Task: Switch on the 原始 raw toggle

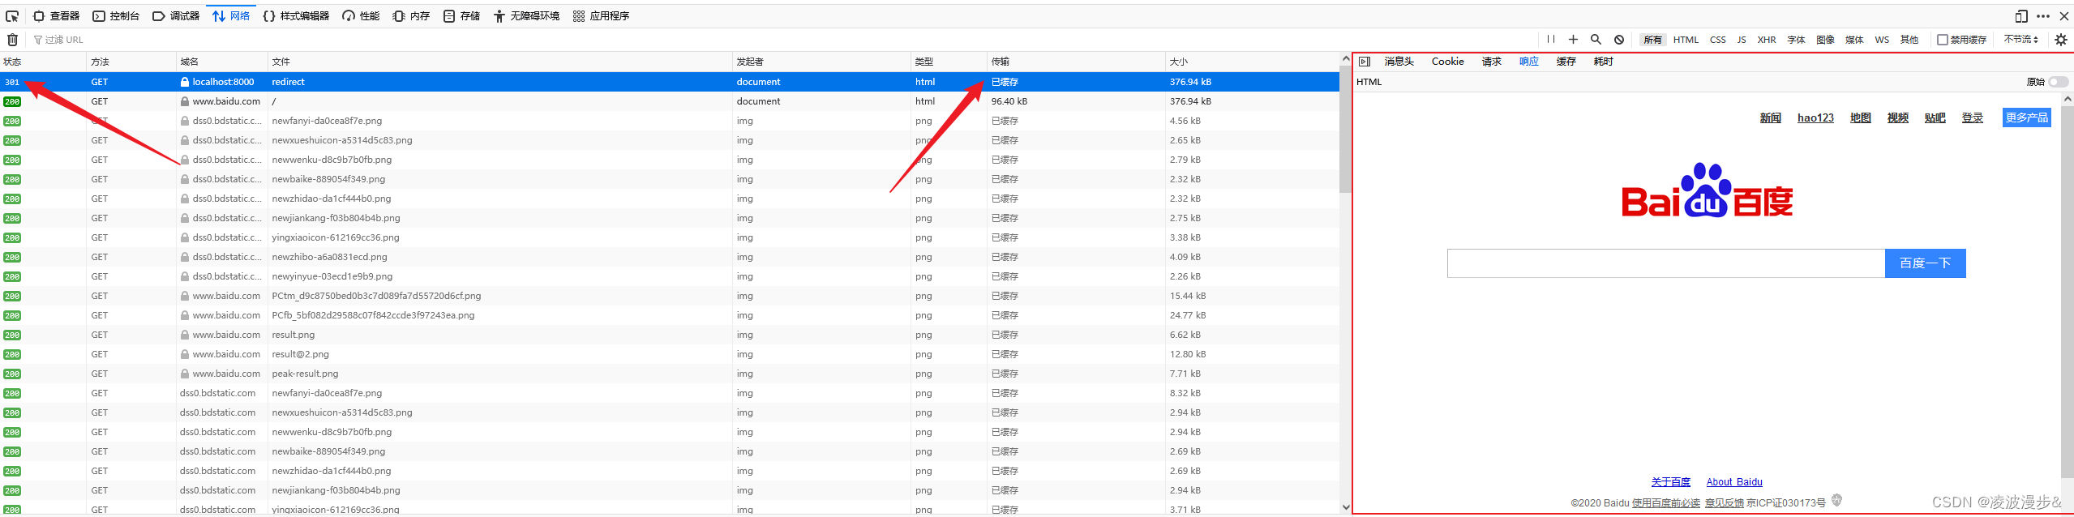Action: [2058, 82]
